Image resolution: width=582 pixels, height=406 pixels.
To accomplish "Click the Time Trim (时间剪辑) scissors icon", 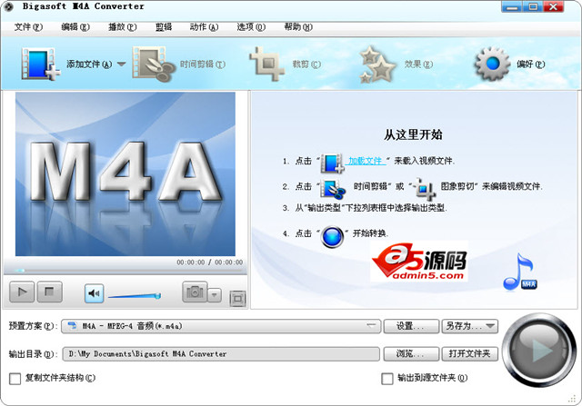I will tap(154, 64).
